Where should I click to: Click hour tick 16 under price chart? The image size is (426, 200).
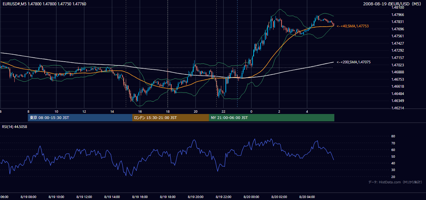(140, 112)
